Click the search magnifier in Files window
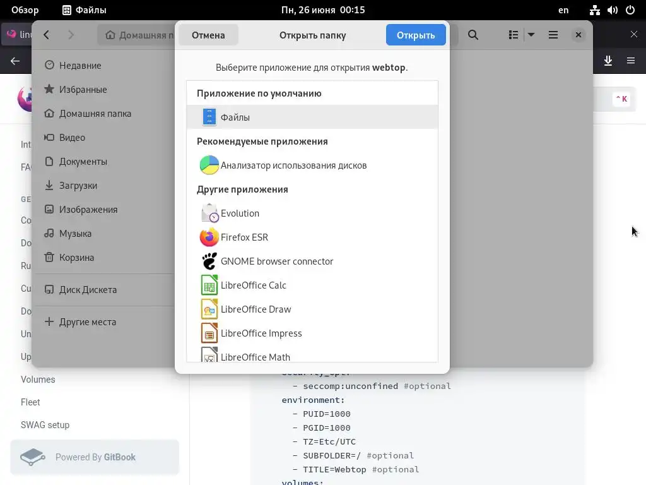Viewport: 646px width, 485px height. 473,35
